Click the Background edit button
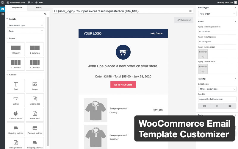The width and height of the screenshot is (238, 149). (x=184, y=20)
